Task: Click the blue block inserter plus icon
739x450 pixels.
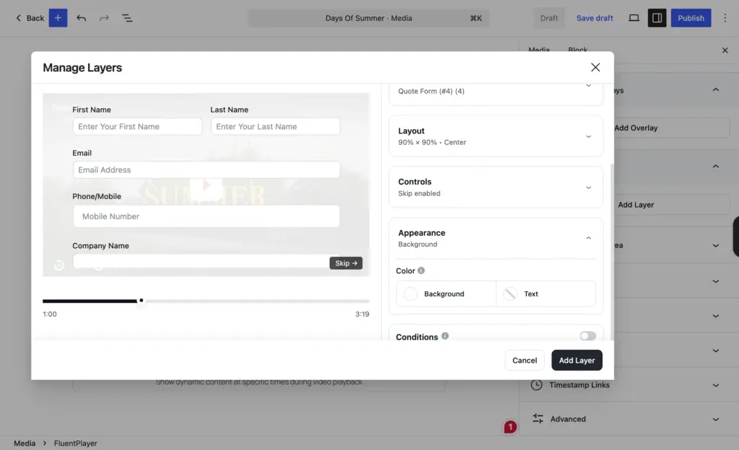Action: [x=58, y=18]
